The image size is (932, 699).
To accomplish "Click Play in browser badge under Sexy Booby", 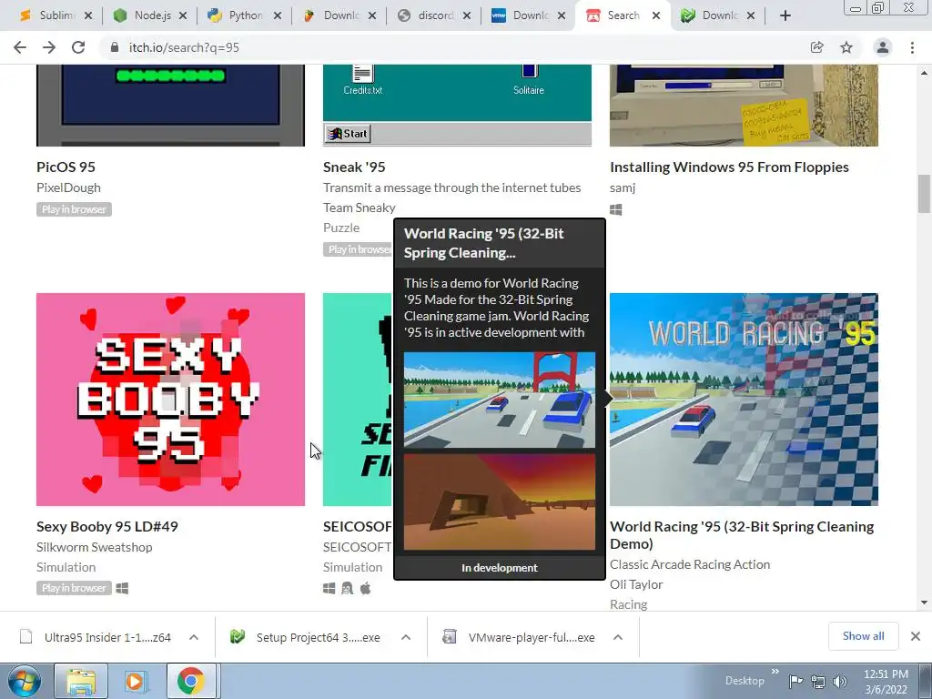I will pos(74,588).
